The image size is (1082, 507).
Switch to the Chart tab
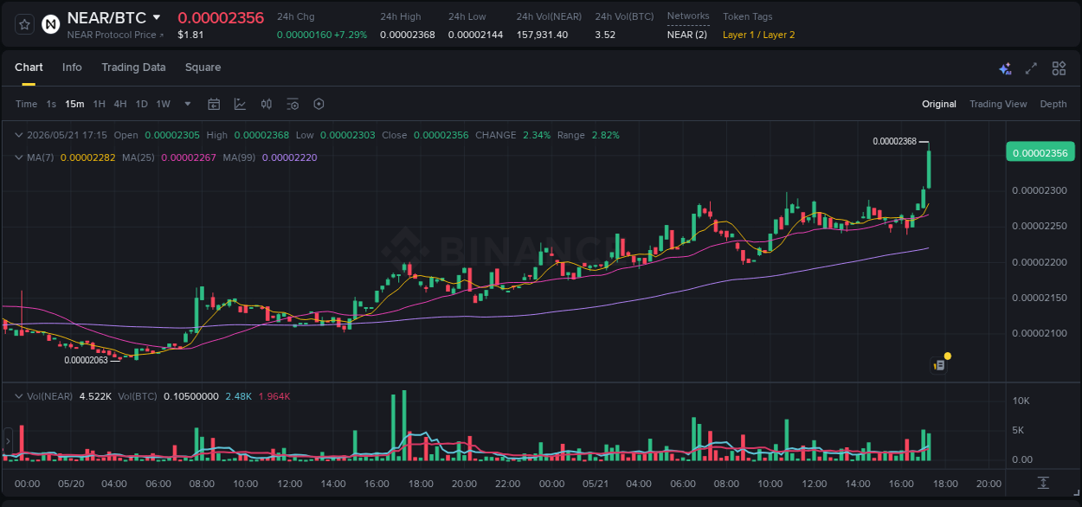click(x=29, y=67)
